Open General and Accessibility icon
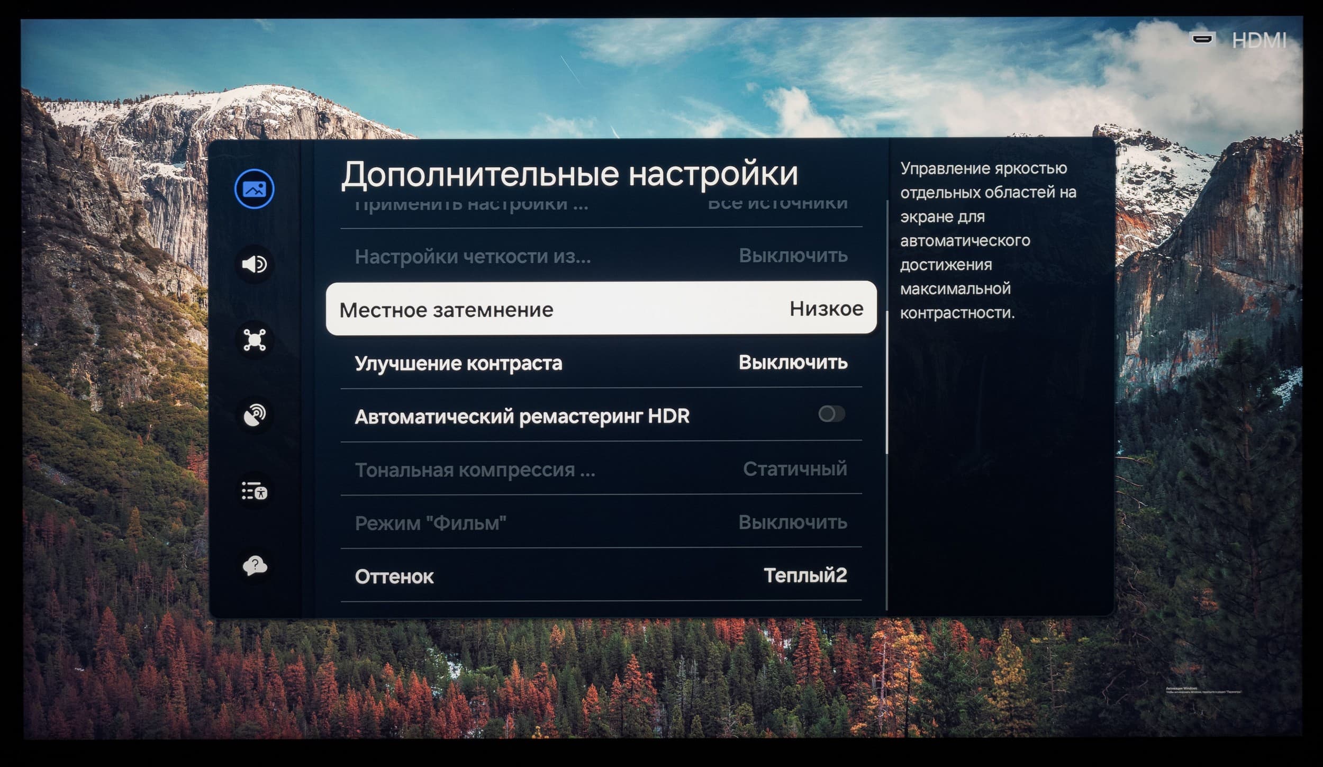 click(x=254, y=491)
